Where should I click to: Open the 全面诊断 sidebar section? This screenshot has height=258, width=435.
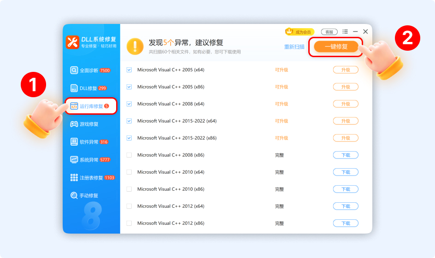tap(90, 70)
